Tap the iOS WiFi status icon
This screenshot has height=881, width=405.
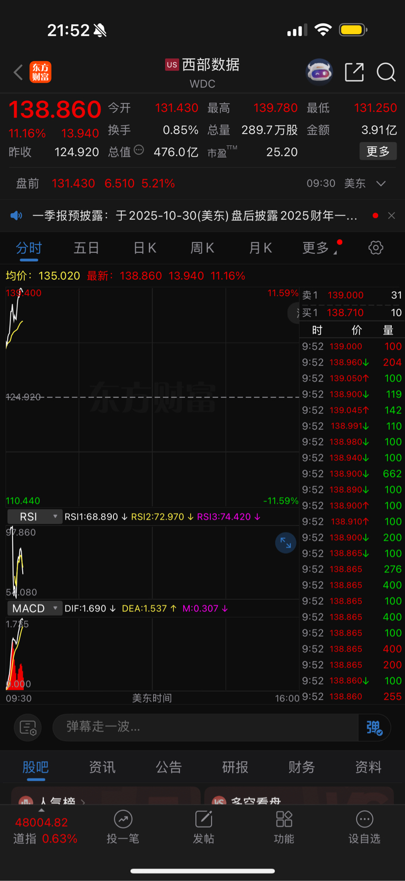[x=323, y=30]
